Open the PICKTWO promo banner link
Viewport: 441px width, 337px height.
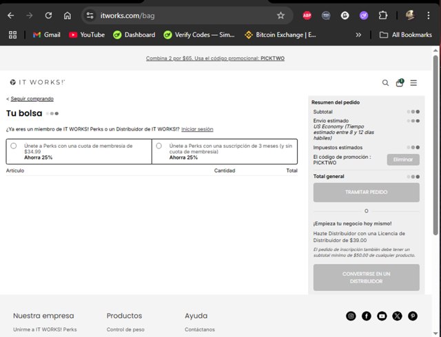click(x=215, y=58)
